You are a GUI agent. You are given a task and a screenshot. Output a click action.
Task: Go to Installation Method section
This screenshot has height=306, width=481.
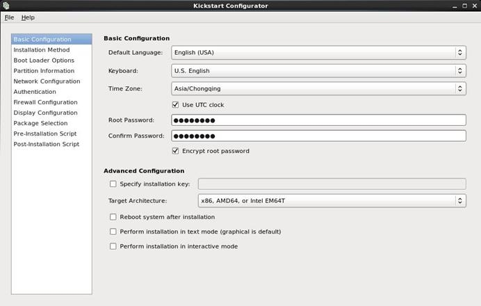click(51, 49)
